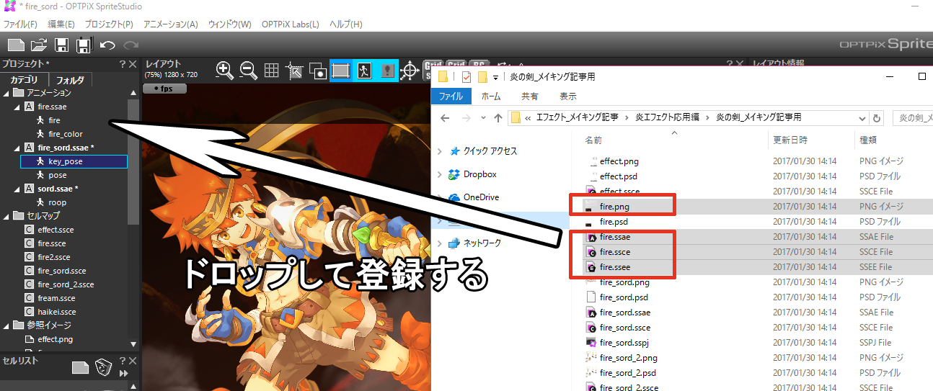Open アニメーション(A) menu
Screen dimensions: 933x391
pos(170,24)
